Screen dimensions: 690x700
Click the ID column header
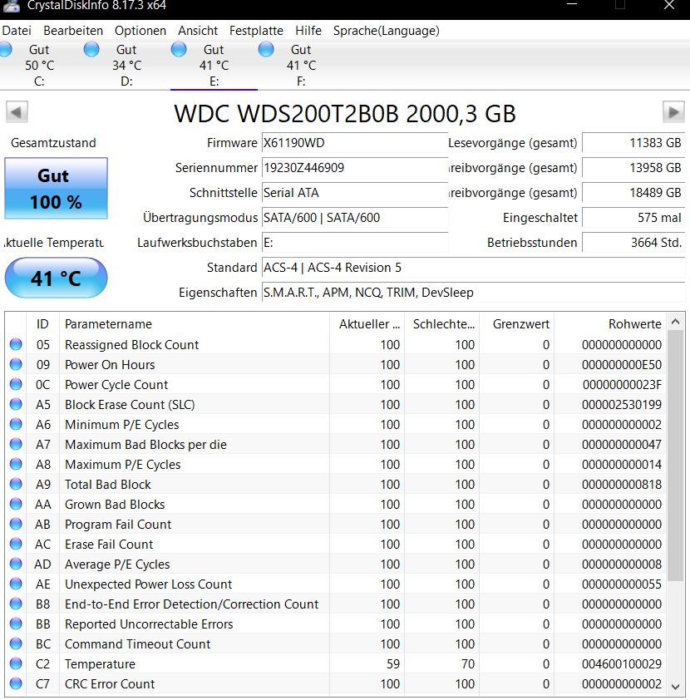43,324
